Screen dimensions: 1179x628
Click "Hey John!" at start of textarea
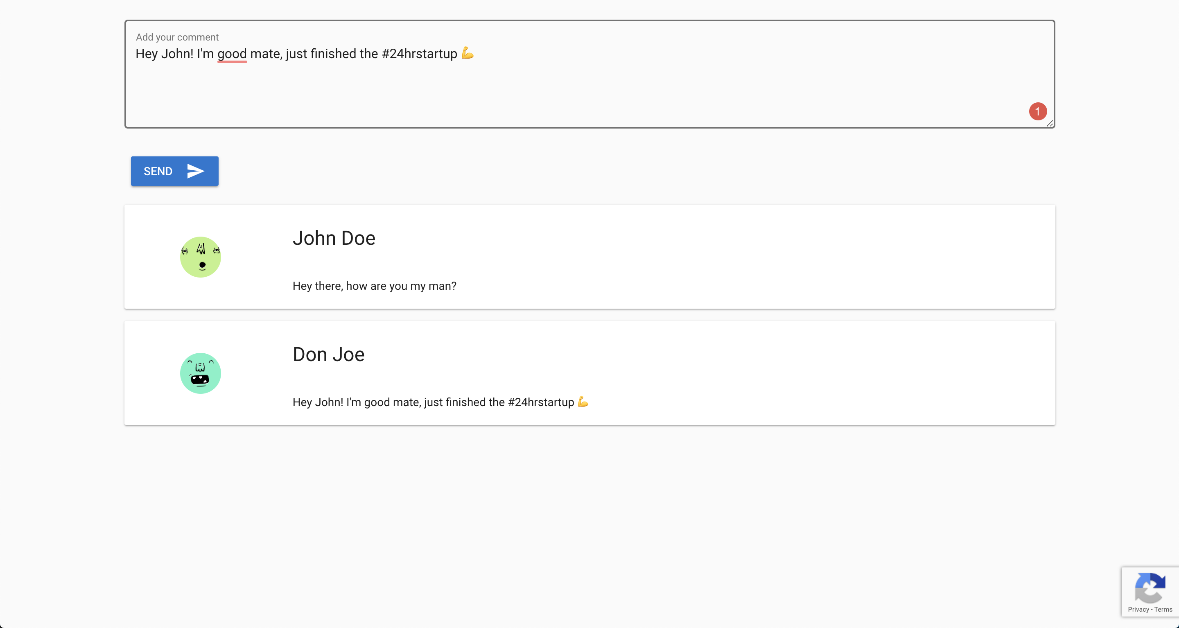[x=164, y=54]
